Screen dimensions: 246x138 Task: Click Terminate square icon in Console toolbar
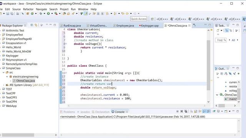point(178,111)
